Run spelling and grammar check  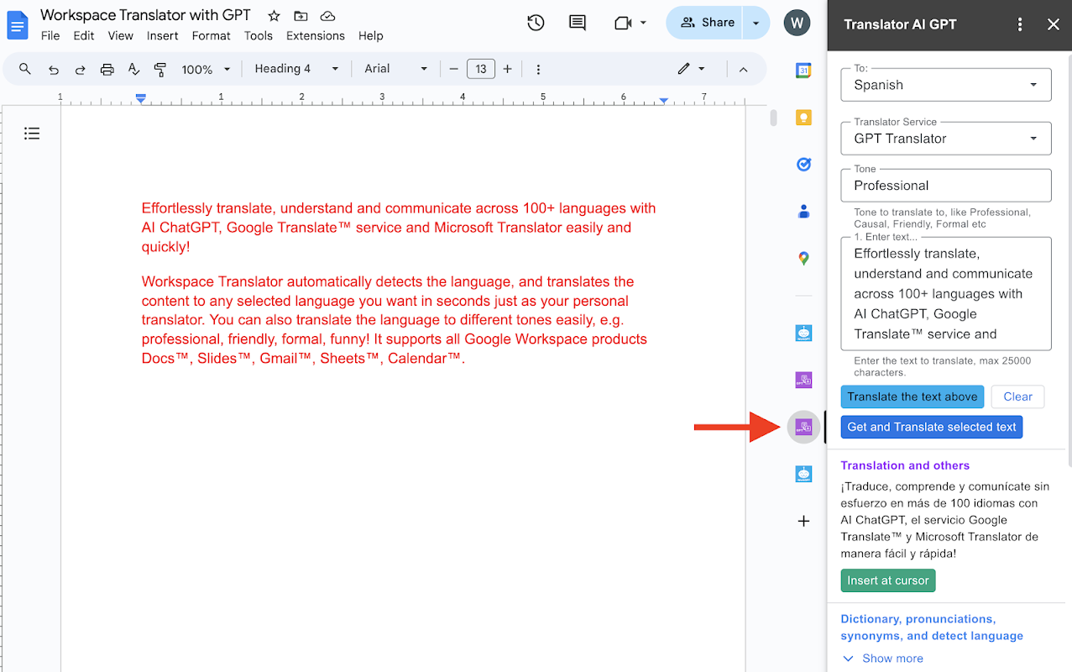click(133, 69)
